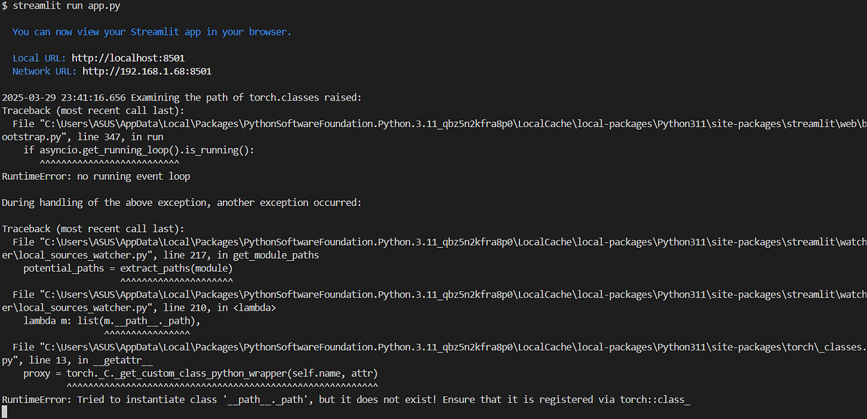Click the caret markers under get_running_loop
This screenshot has width=867, height=419.
tap(108, 162)
